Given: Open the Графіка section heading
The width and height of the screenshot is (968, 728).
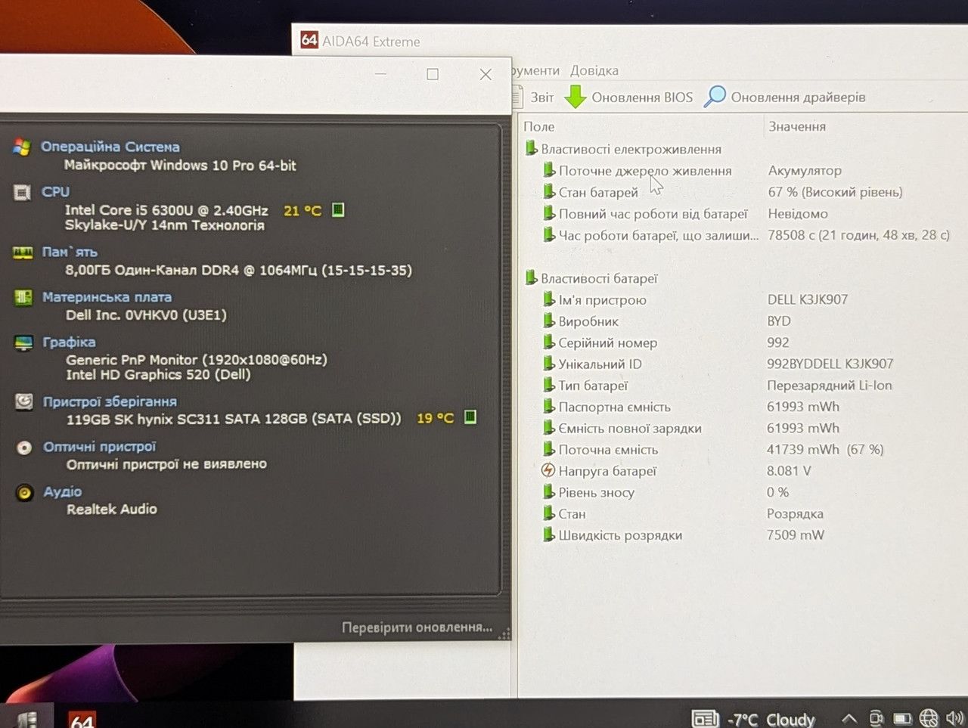Looking at the screenshot, I should [69, 342].
